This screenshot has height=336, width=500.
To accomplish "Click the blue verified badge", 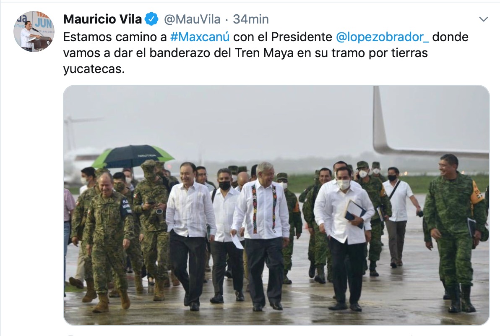I will click(x=151, y=19).
